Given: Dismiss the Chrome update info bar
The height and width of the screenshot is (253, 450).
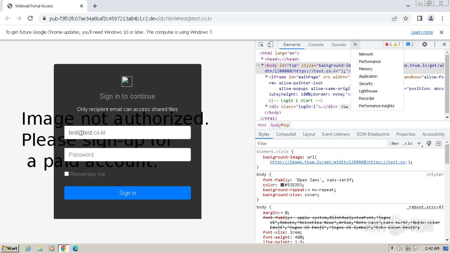Looking at the screenshot, I should click(x=442, y=32).
